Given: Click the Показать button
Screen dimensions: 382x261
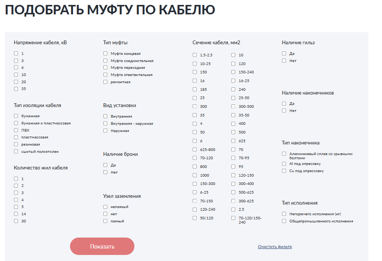Looking at the screenshot, I should pos(102,246).
